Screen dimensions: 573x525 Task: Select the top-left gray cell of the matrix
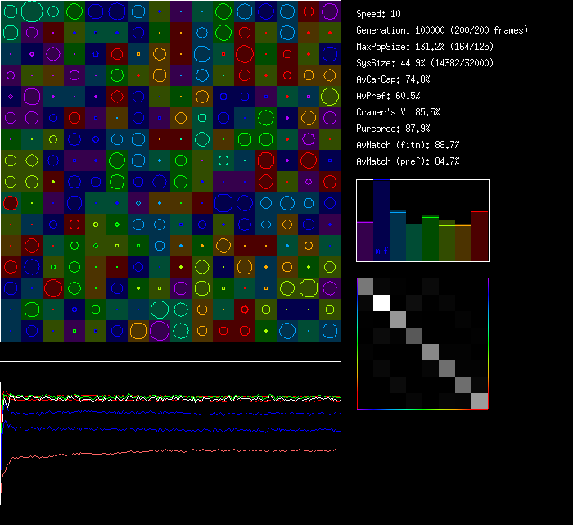(x=365, y=286)
